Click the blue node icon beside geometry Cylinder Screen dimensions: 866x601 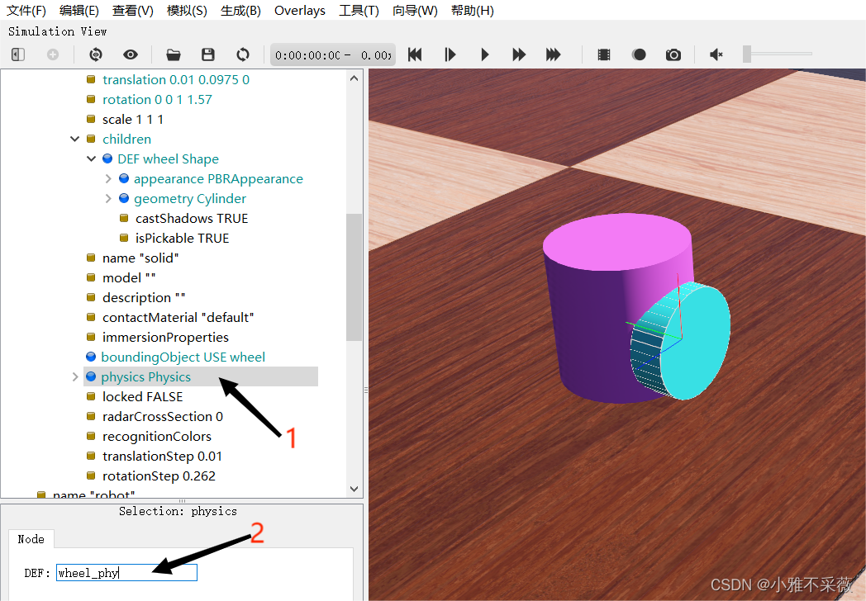click(124, 199)
